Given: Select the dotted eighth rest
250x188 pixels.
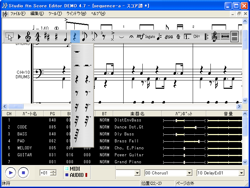Looking at the screenshot, I should coord(87,93).
